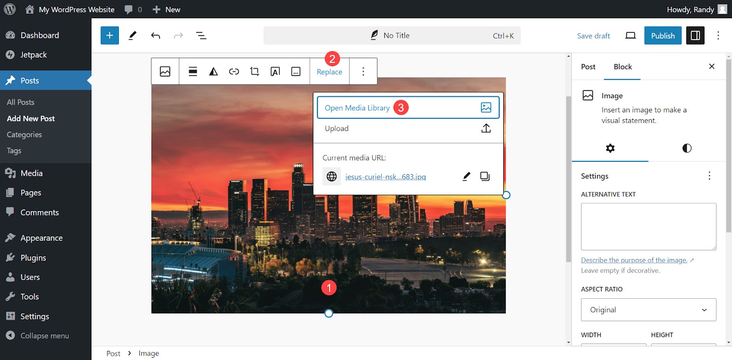Go to All Posts

pyautogui.click(x=21, y=102)
